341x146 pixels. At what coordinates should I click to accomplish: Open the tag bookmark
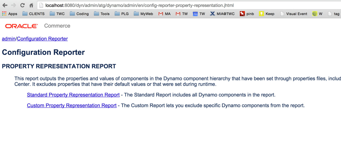pyautogui.click(x=334, y=14)
